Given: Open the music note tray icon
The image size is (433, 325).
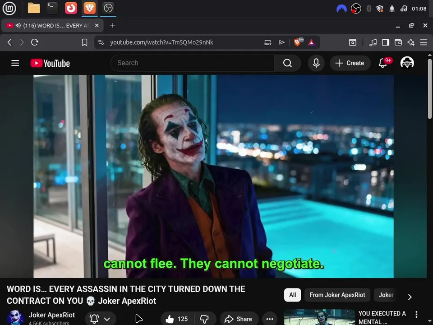Looking at the screenshot, I should [x=403, y=9].
